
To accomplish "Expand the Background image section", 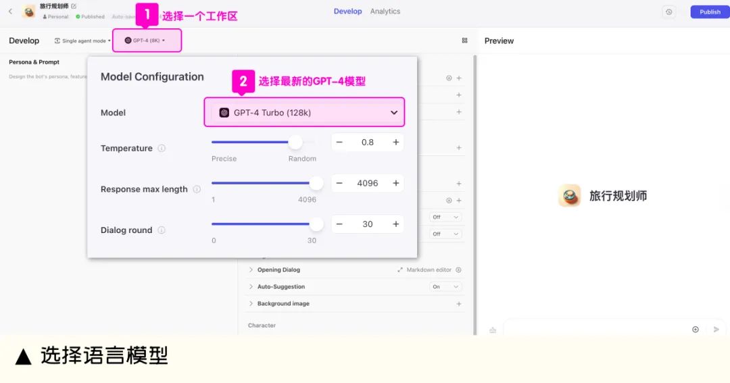I will (x=251, y=304).
